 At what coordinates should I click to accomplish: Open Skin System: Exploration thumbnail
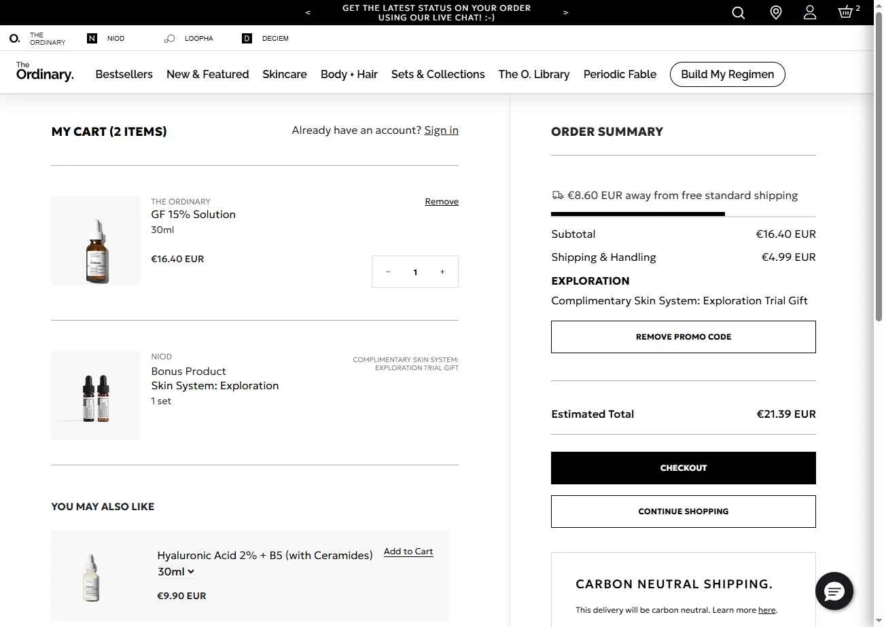tap(96, 395)
